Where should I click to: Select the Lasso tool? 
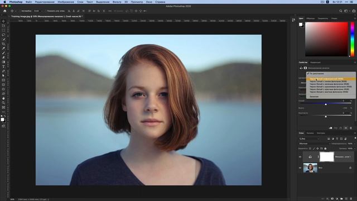coord(3,35)
